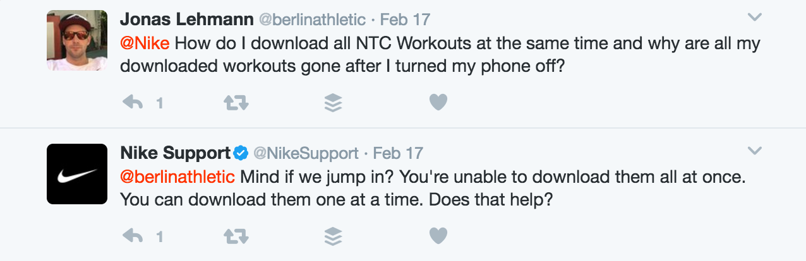Expand options chevron on Nike Support tweet
806x261 pixels.
pos(754,151)
